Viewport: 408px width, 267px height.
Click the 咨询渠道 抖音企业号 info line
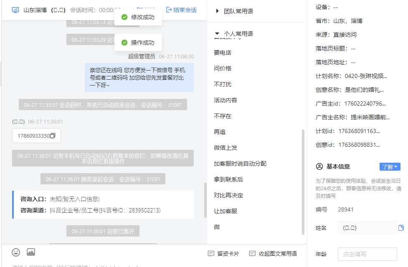(x=91, y=210)
